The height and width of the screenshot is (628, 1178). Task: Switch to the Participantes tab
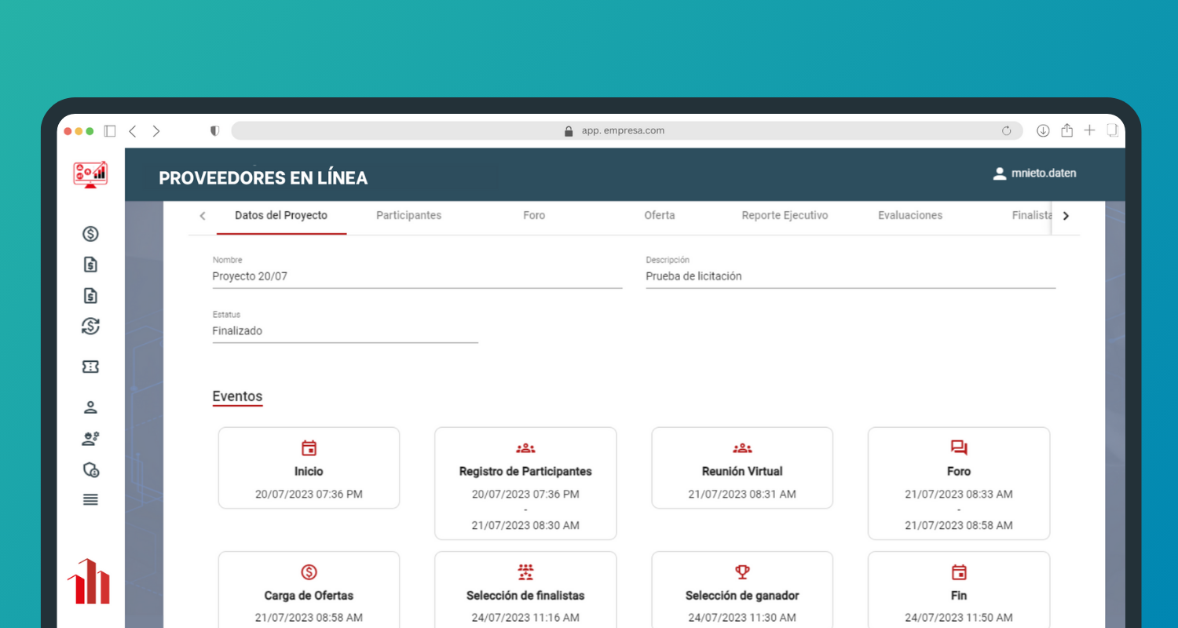click(408, 215)
